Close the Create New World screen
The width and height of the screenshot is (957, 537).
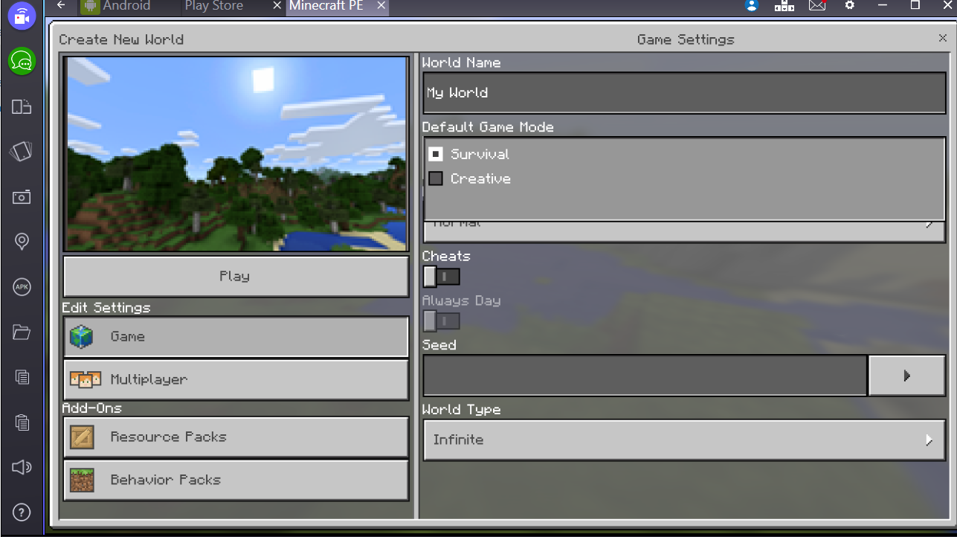[943, 38]
